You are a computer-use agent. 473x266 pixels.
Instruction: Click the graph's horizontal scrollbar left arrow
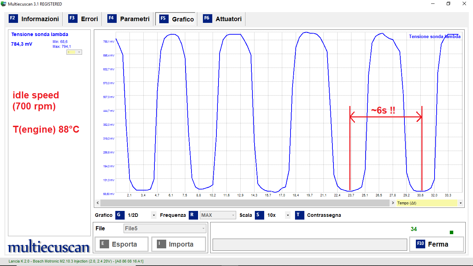pyautogui.click(x=98, y=203)
